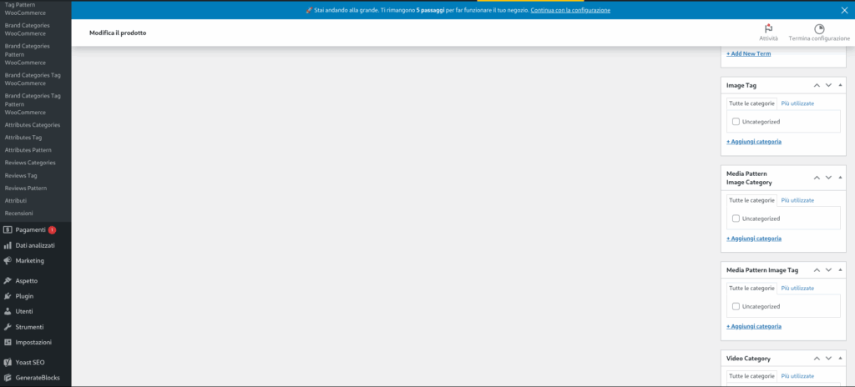Open Reviews Pattern submenu item
Image resolution: width=855 pixels, height=387 pixels.
[x=26, y=188]
